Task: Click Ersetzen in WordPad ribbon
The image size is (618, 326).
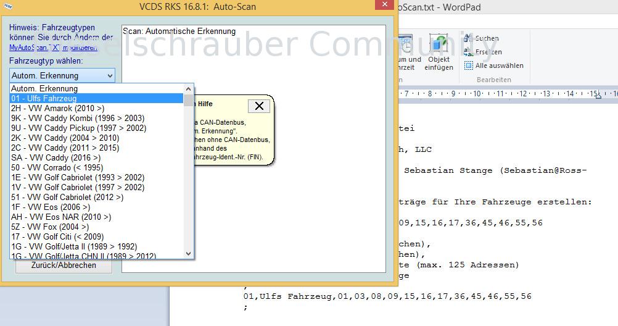Action: pyautogui.click(x=483, y=52)
